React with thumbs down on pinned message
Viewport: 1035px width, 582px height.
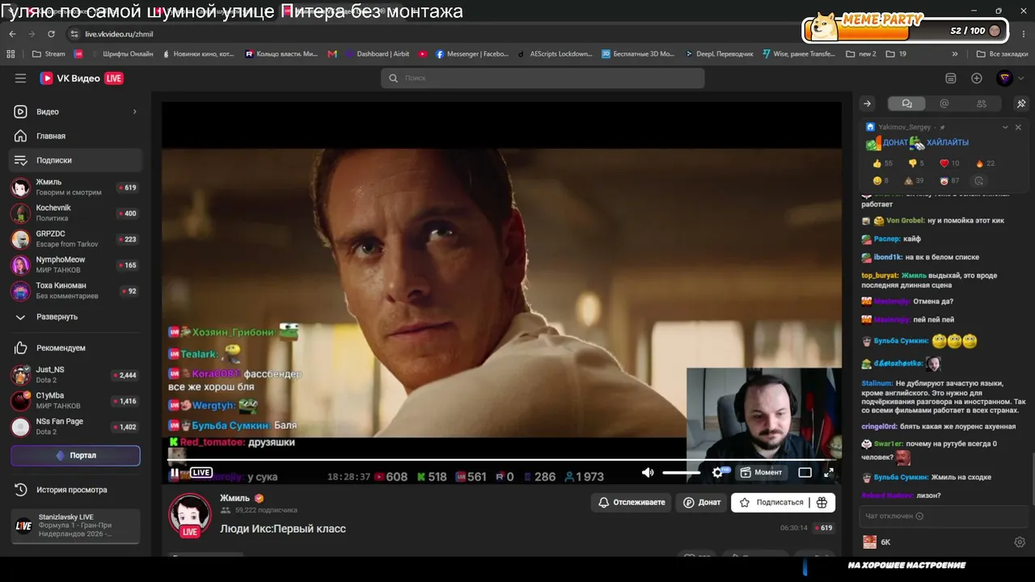pyautogui.click(x=916, y=163)
